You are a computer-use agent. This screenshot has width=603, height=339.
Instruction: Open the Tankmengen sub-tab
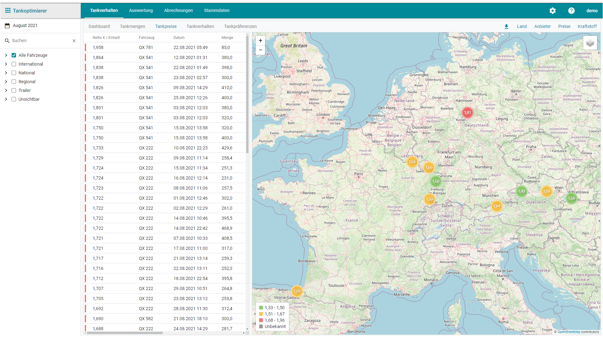tap(132, 26)
